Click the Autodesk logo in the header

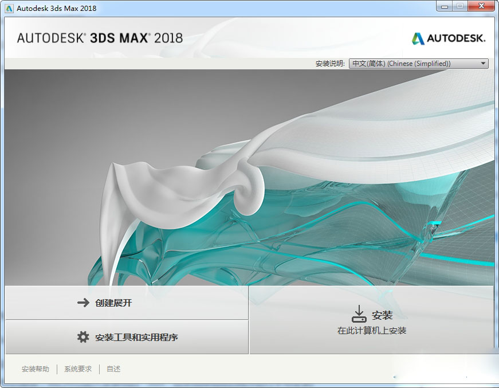pos(449,38)
